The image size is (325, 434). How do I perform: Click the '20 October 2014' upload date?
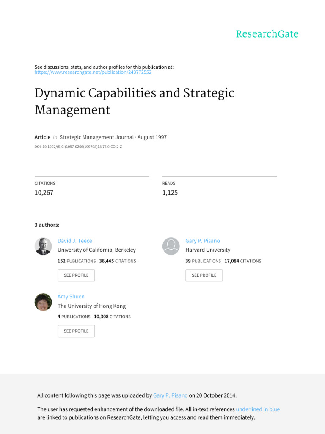click(216, 395)
